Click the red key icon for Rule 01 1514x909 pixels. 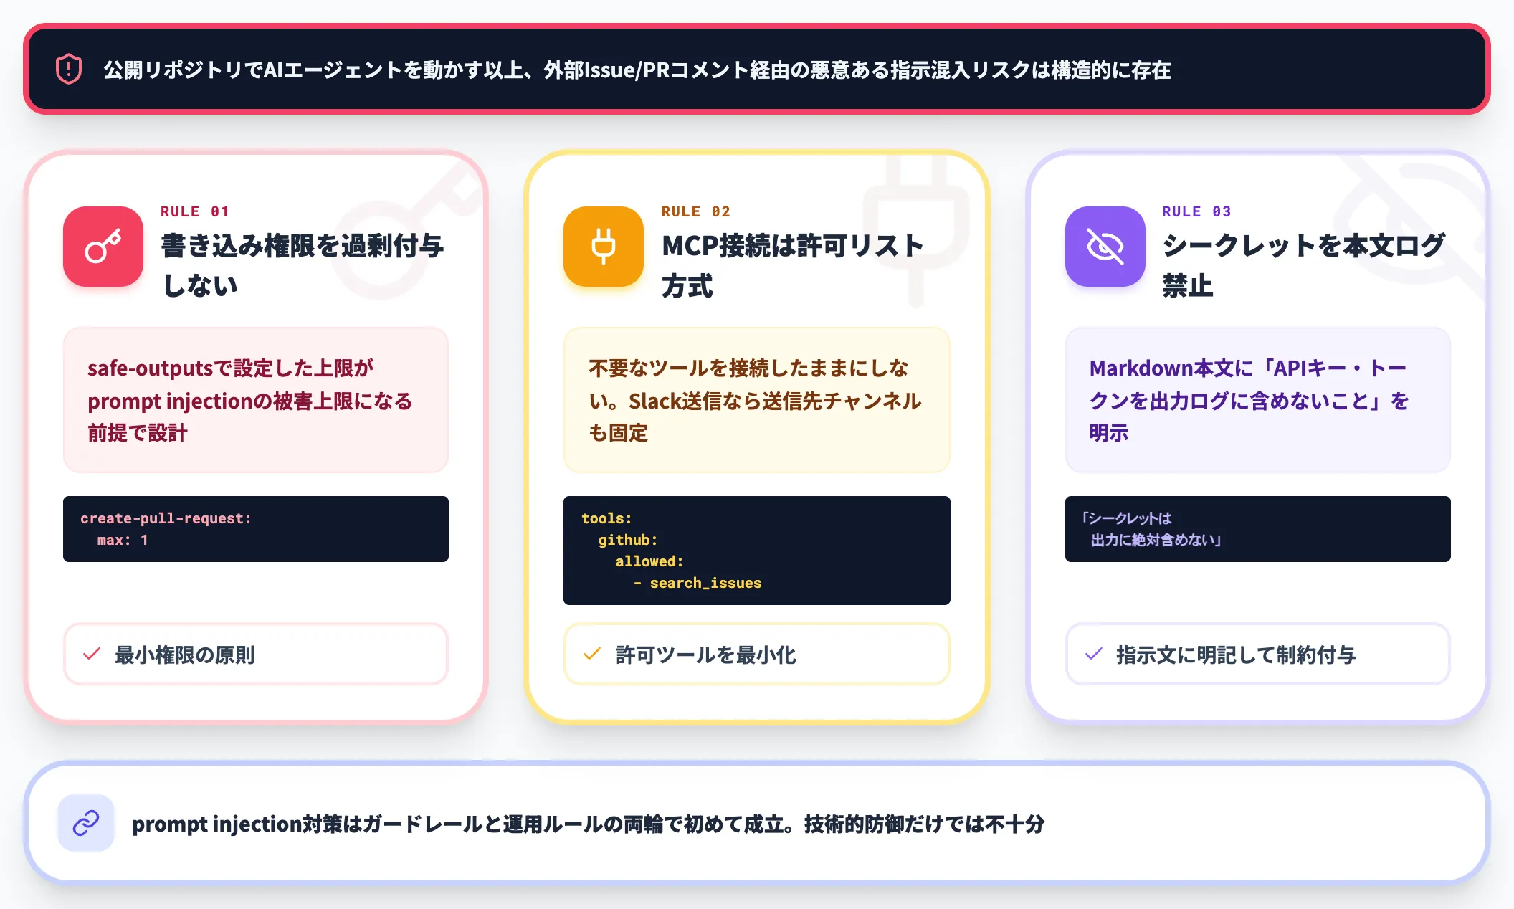pyautogui.click(x=103, y=247)
